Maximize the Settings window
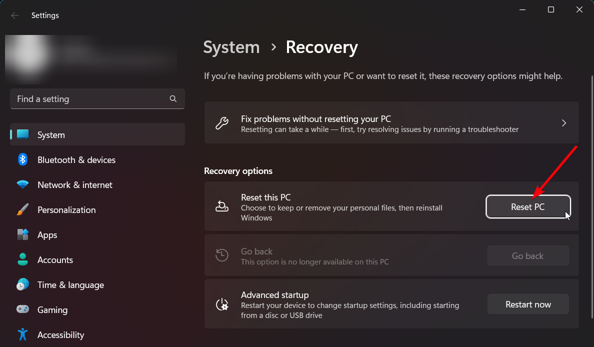The width and height of the screenshot is (594, 347). point(551,9)
